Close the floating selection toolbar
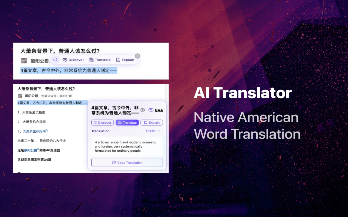 [x=138, y=56]
